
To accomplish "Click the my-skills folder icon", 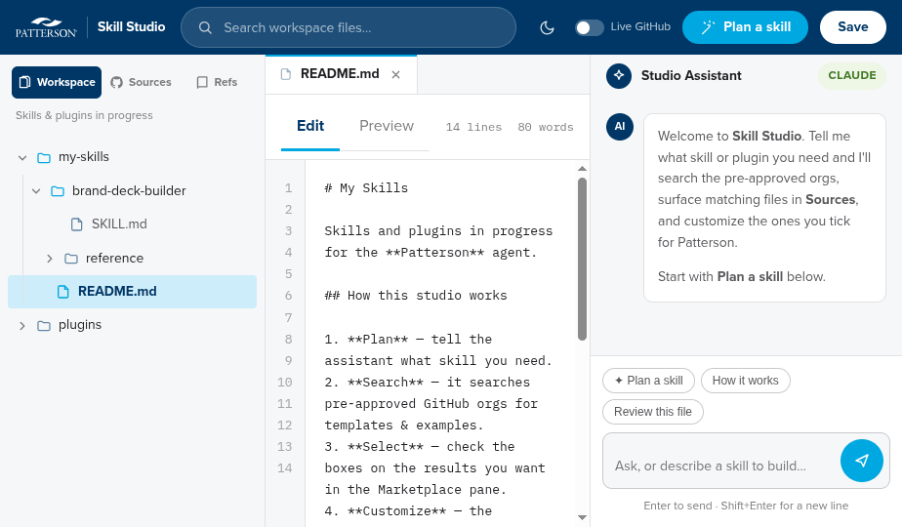I will click(x=44, y=157).
